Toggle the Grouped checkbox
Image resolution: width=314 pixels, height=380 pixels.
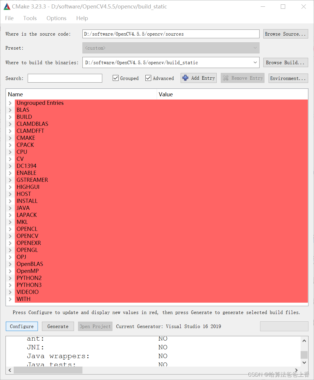116,78
